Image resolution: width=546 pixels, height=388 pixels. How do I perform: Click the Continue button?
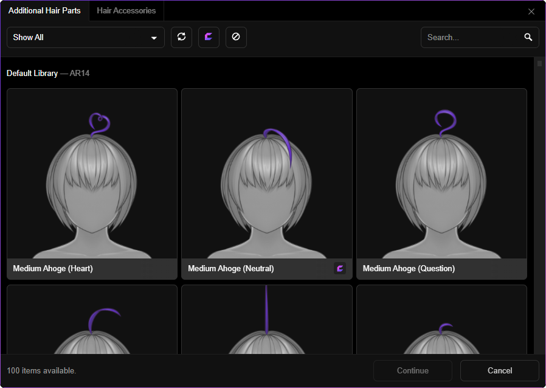[x=413, y=370]
